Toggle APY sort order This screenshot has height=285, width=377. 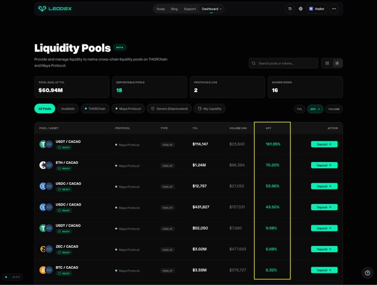click(x=315, y=109)
